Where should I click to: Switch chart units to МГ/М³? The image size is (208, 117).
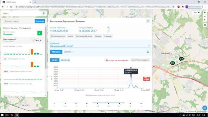click(x=55, y=60)
